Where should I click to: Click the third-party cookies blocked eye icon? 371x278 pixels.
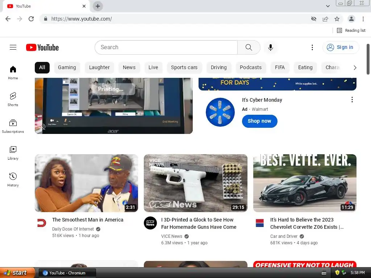pyautogui.click(x=314, y=19)
